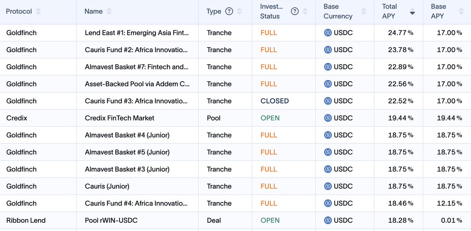The width and height of the screenshot is (471, 231).
Task: Open the Type column help icon
Action: [229, 11]
